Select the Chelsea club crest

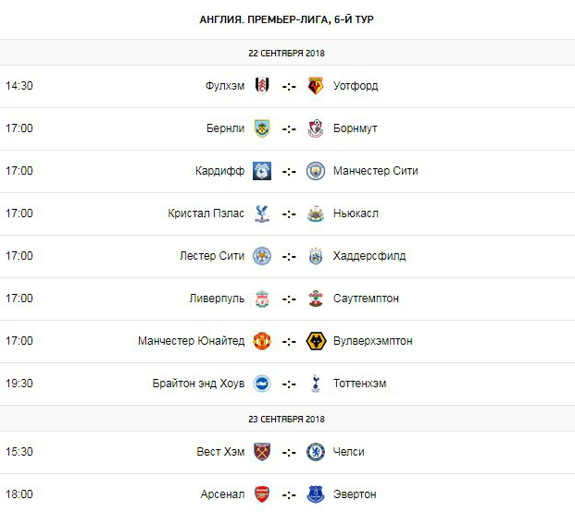[315, 452]
